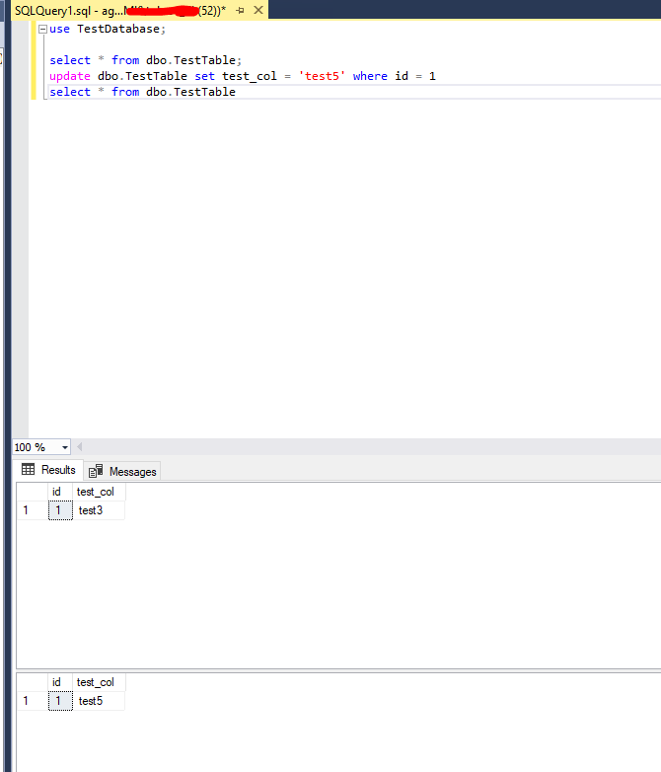661x772 pixels.
Task: Select the test_col header in first result grid
Action: click(x=99, y=492)
